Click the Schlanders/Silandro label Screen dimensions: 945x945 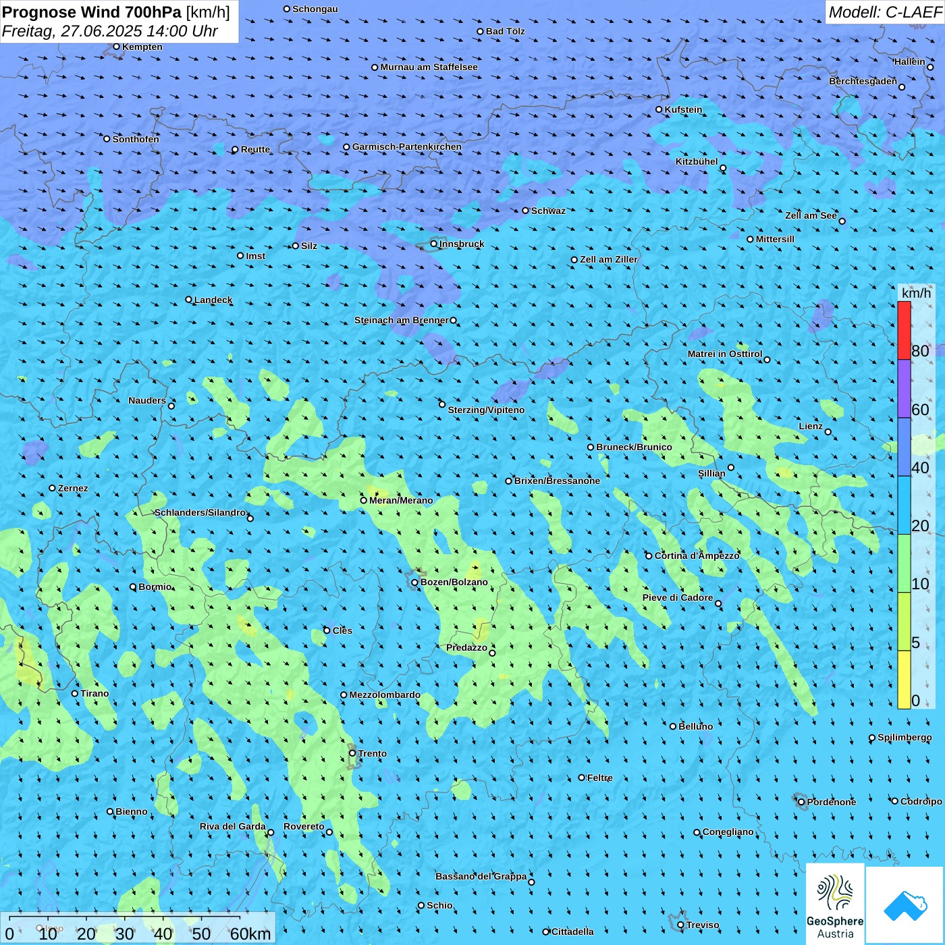[x=200, y=512]
